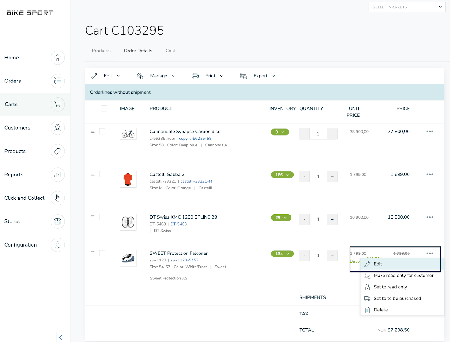Open the DT-5463 blue product link

pyautogui.click(x=179, y=224)
